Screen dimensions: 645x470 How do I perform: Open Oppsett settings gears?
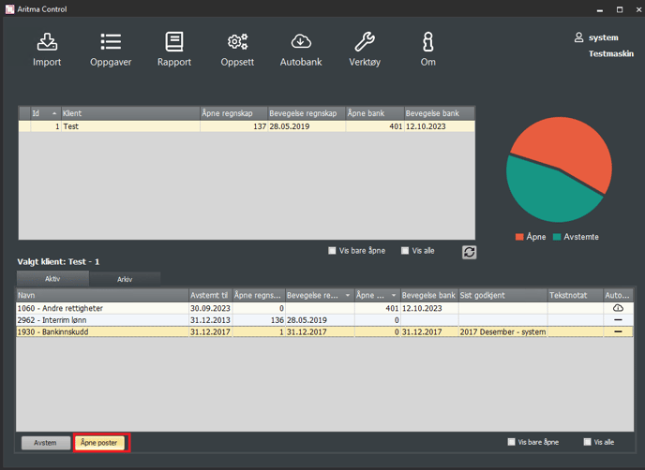pos(237,49)
